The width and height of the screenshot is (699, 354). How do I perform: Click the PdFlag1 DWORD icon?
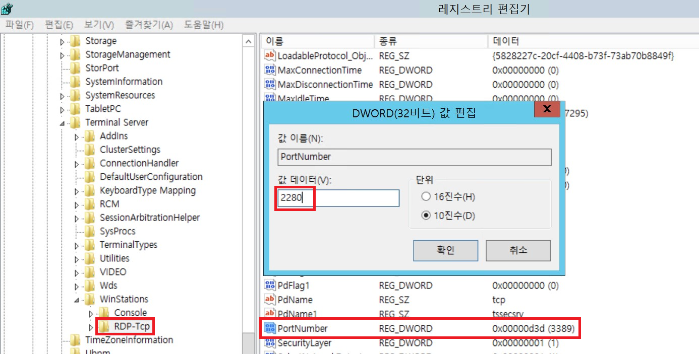270,286
